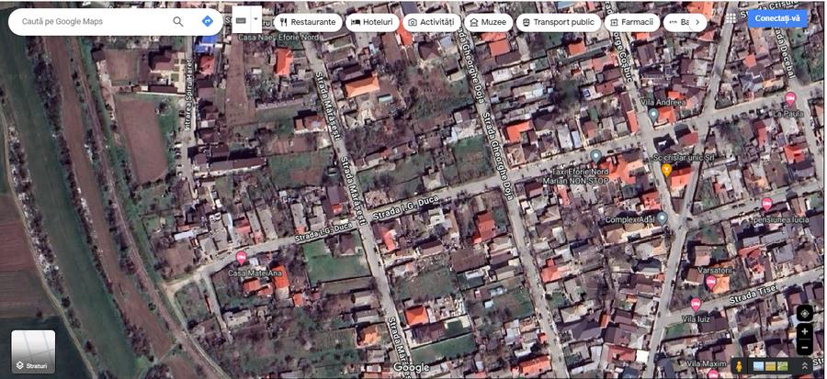This screenshot has height=379, width=827.
Task: Click the Sc crislar unic Srl marker
Action: (666, 170)
